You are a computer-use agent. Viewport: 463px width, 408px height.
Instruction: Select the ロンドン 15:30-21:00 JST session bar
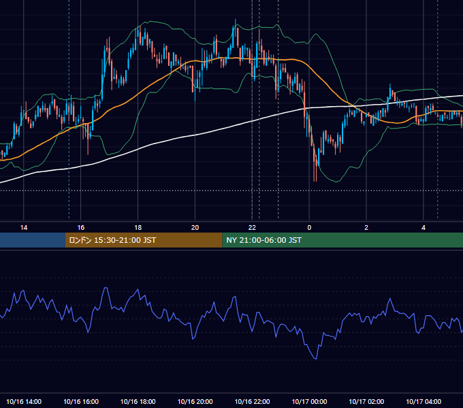click(x=144, y=240)
